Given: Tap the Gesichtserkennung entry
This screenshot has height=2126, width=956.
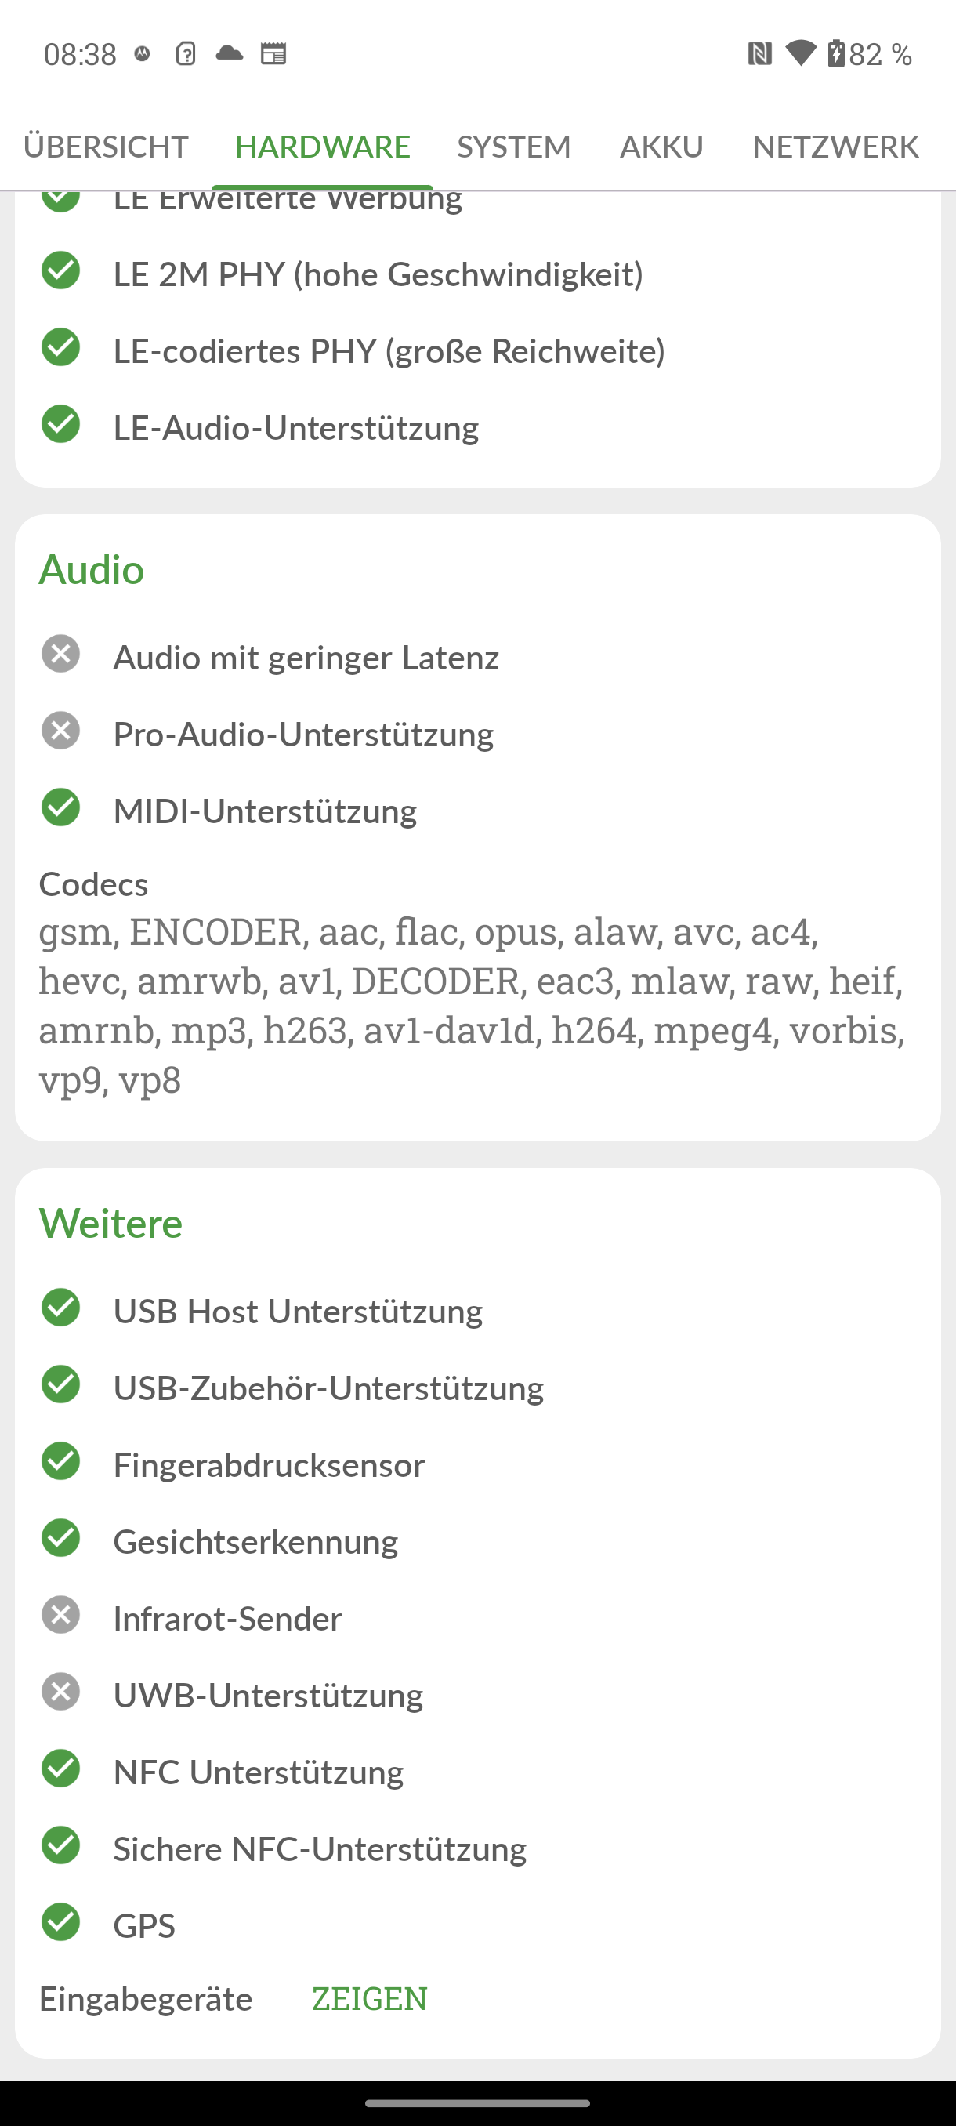Looking at the screenshot, I should pyautogui.click(x=255, y=1542).
